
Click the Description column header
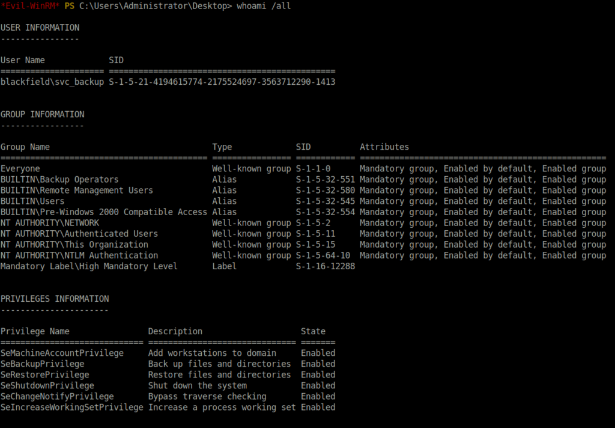pos(175,331)
